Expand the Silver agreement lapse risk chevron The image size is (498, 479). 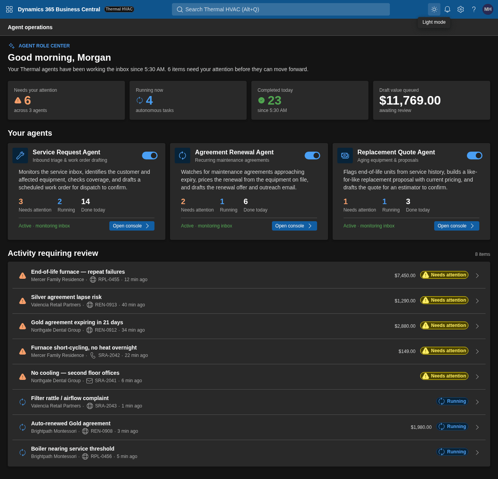[477, 301]
